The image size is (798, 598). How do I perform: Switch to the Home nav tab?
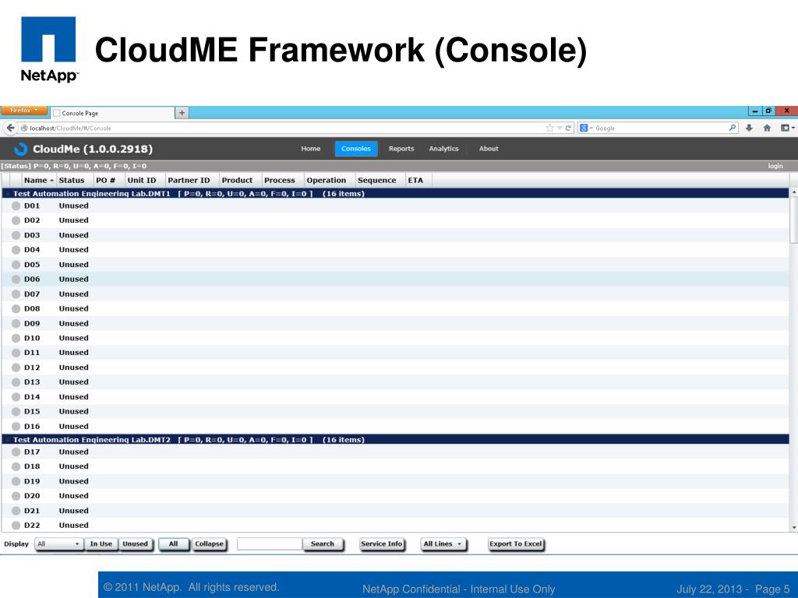click(x=310, y=149)
